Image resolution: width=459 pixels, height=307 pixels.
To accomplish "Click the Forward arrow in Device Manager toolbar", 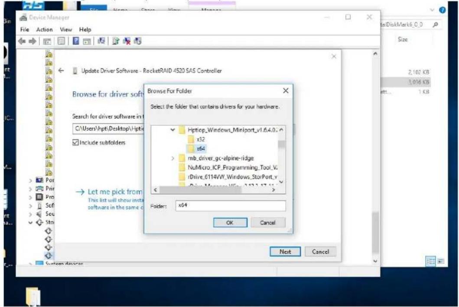I will click(x=32, y=41).
